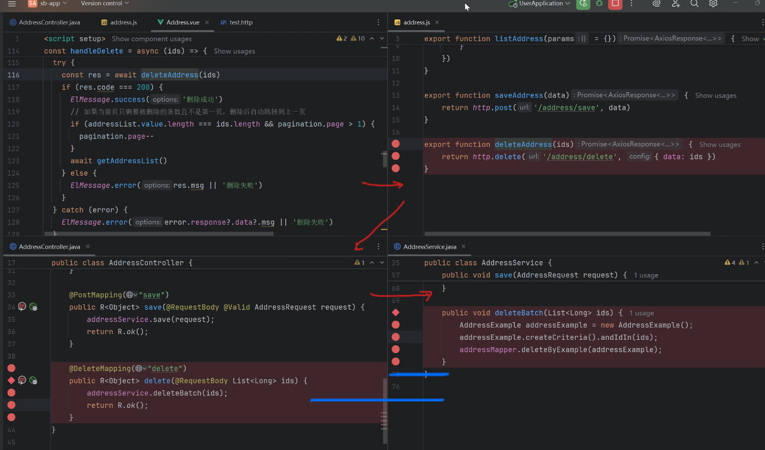Open Code With Me add-user icon
Image resolution: width=765 pixels, height=450 pixels.
[x=676, y=4]
